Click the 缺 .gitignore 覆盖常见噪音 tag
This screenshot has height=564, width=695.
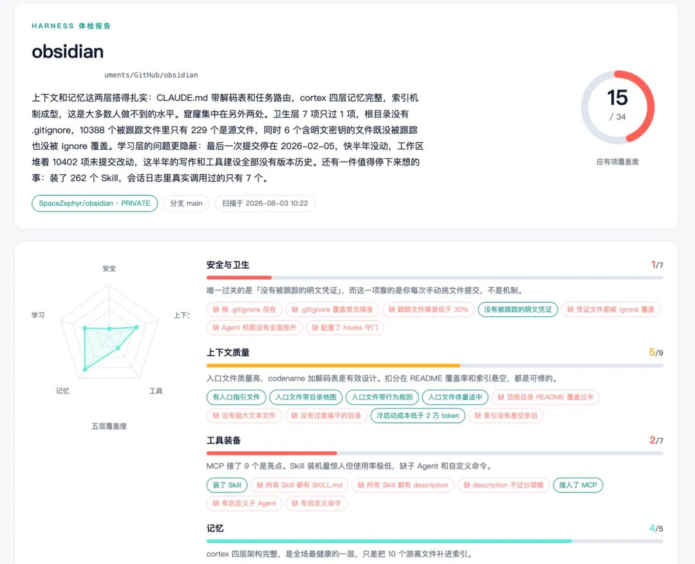point(332,309)
